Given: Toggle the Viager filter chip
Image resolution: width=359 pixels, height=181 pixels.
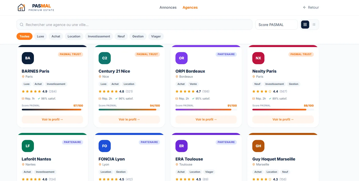Looking at the screenshot, I should pos(156,36).
